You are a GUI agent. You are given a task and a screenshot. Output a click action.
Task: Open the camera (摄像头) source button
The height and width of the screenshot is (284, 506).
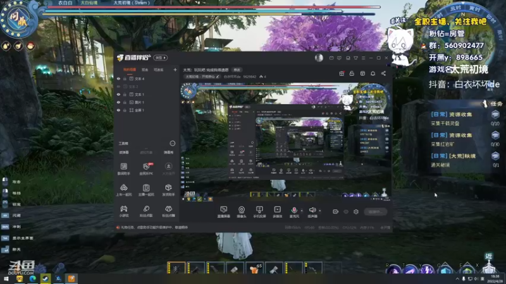(x=242, y=212)
